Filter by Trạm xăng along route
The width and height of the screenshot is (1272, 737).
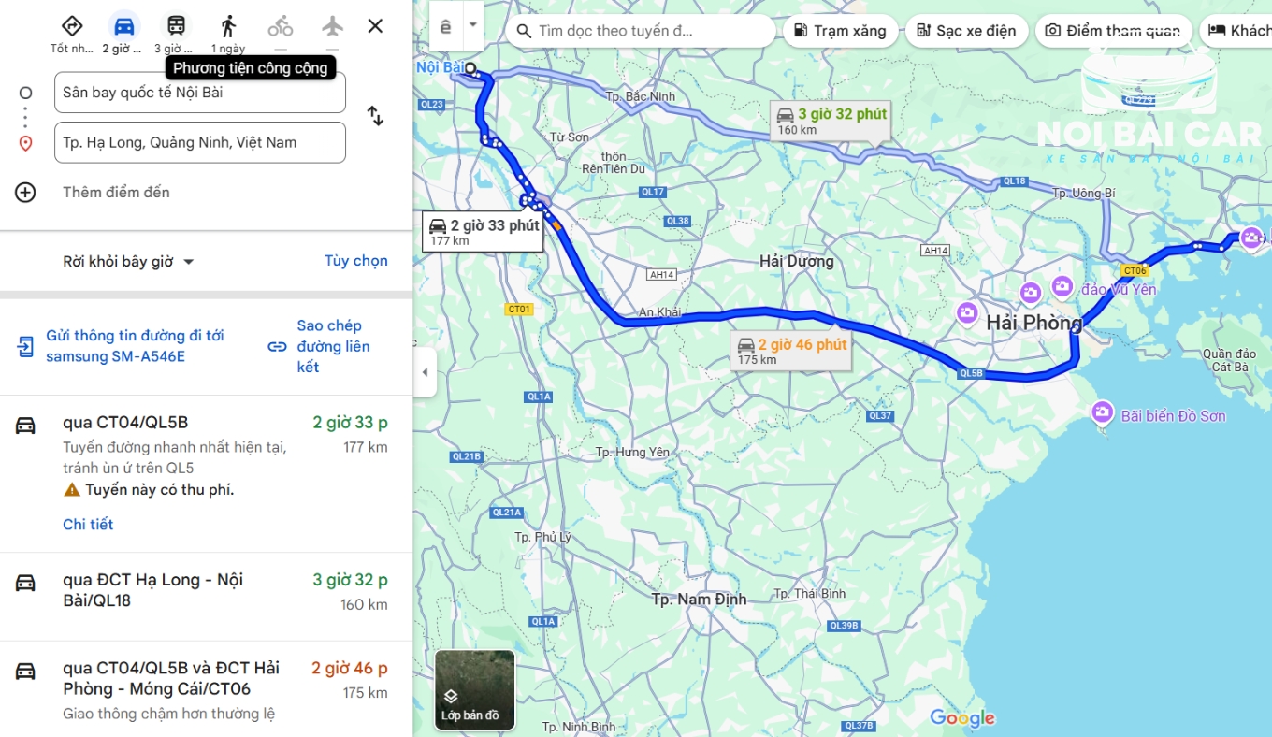click(840, 31)
